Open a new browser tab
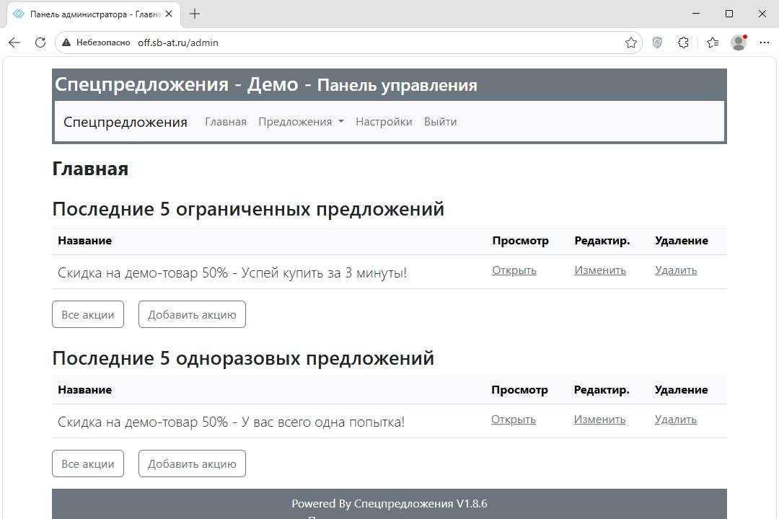The image size is (779, 519). pyautogui.click(x=195, y=14)
